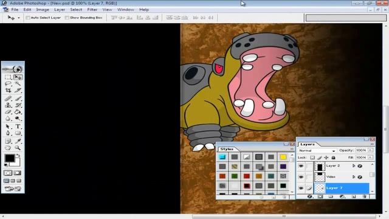Select Layer 7 in Layers panel

point(342,188)
